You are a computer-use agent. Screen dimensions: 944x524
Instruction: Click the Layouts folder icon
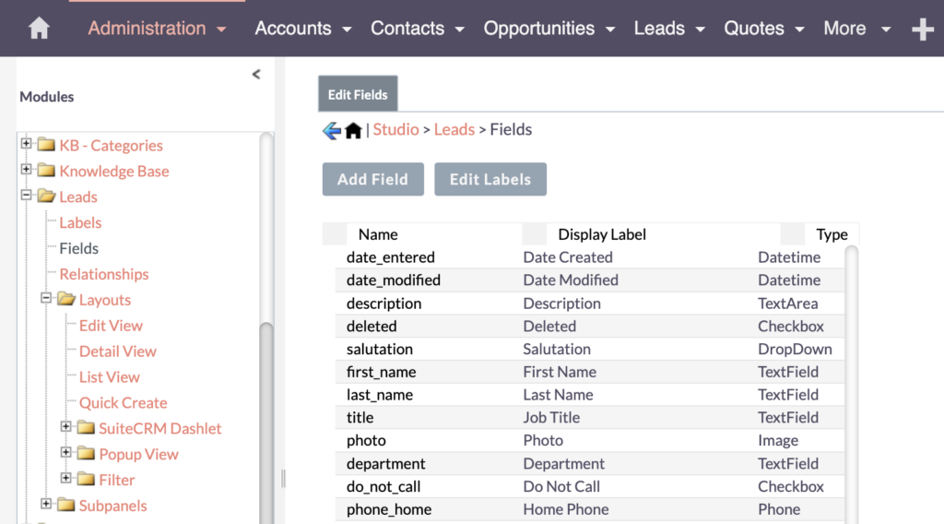tap(66, 299)
